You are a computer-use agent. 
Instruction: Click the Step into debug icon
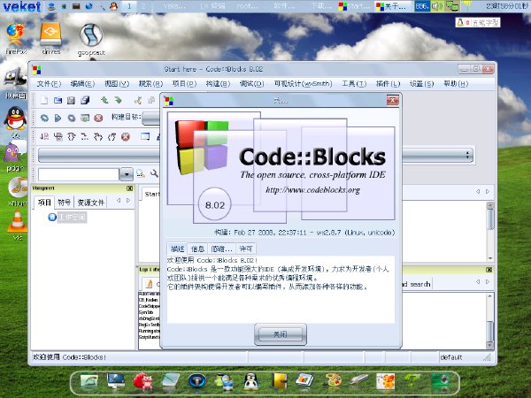[x=98, y=136]
